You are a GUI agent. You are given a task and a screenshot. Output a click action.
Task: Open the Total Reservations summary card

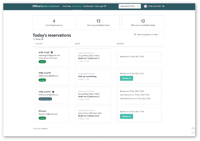coord(54,23)
